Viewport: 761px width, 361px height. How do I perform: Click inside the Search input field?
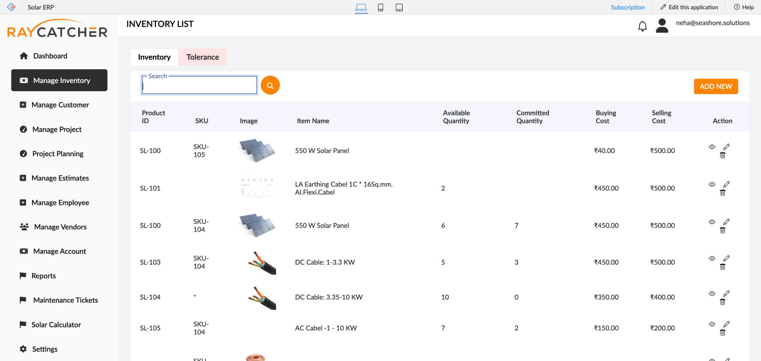click(x=199, y=85)
